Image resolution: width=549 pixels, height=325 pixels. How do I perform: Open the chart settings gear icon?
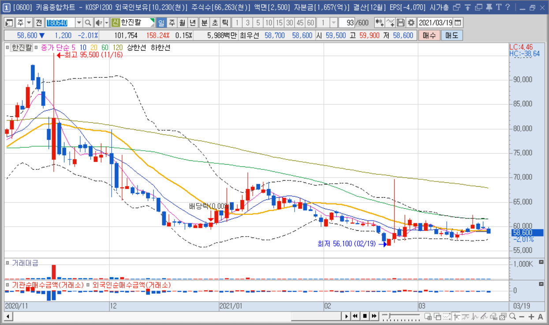tap(411, 22)
